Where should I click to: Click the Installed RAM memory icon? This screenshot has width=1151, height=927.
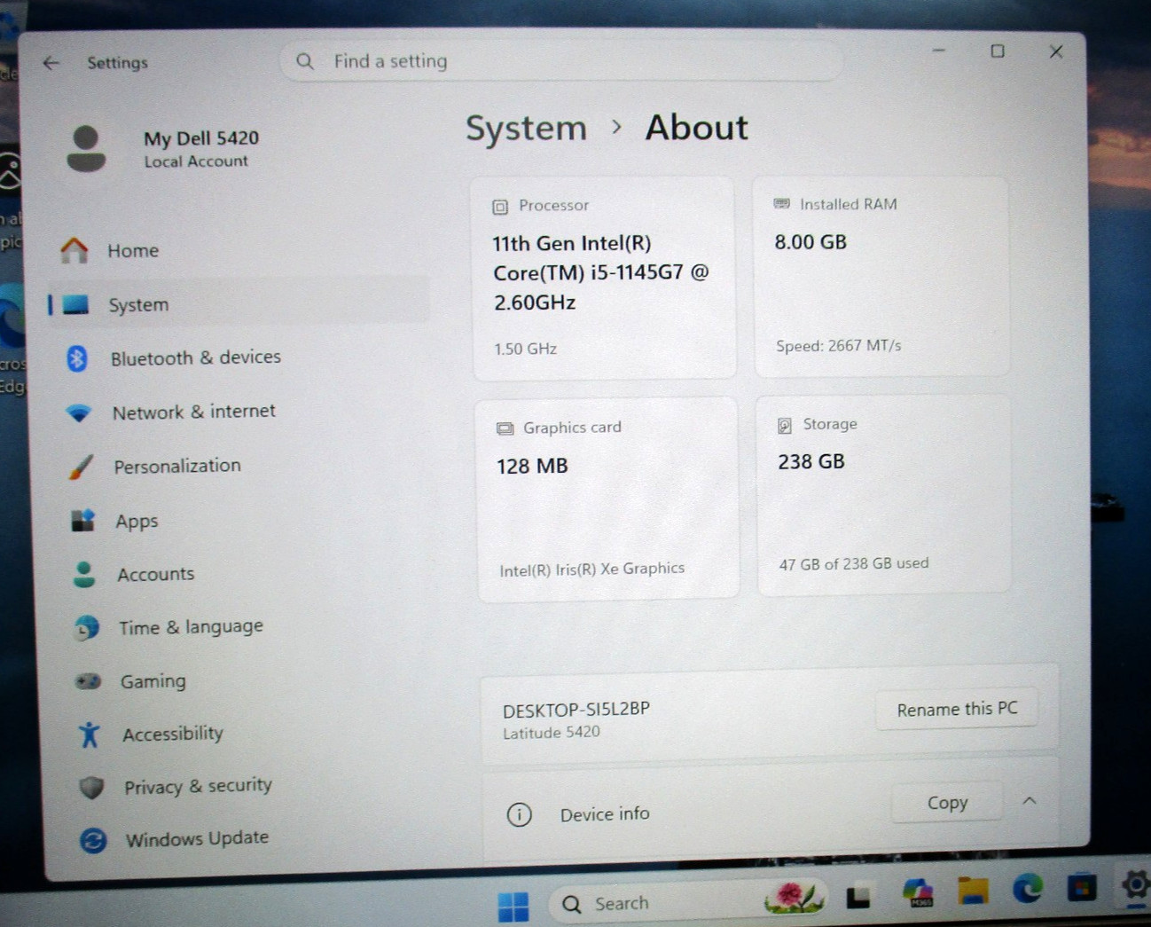pos(781,204)
